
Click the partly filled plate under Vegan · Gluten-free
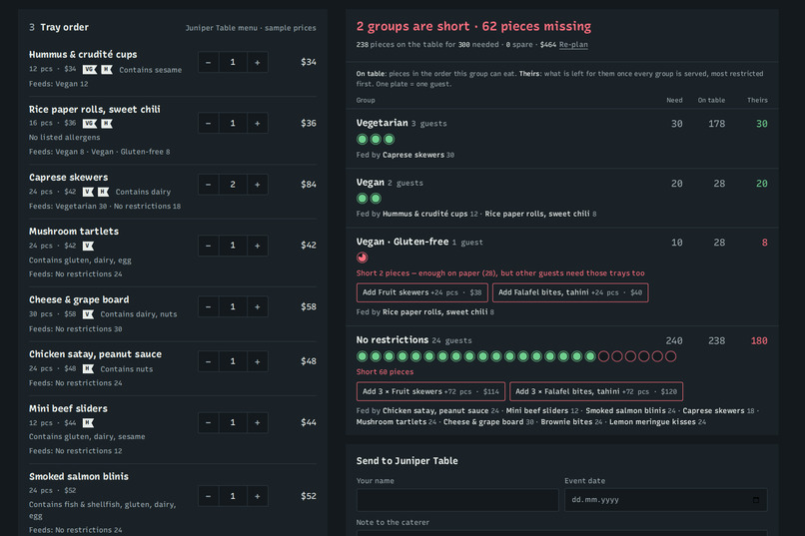click(x=362, y=258)
